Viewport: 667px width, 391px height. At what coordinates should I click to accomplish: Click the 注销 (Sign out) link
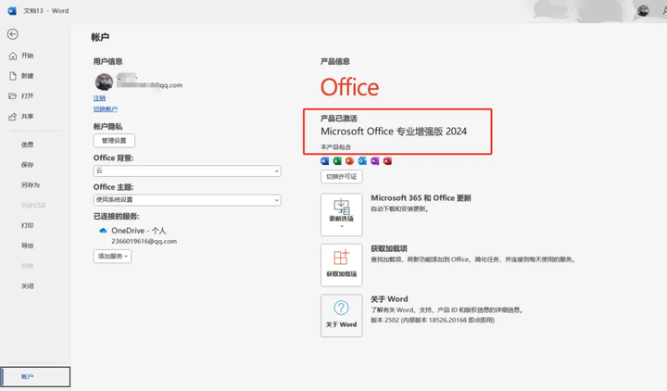pyautogui.click(x=99, y=98)
